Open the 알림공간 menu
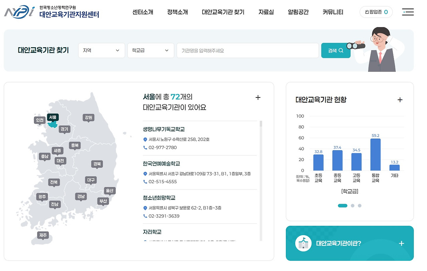This screenshot has height=271, width=427. click(298, 12)
